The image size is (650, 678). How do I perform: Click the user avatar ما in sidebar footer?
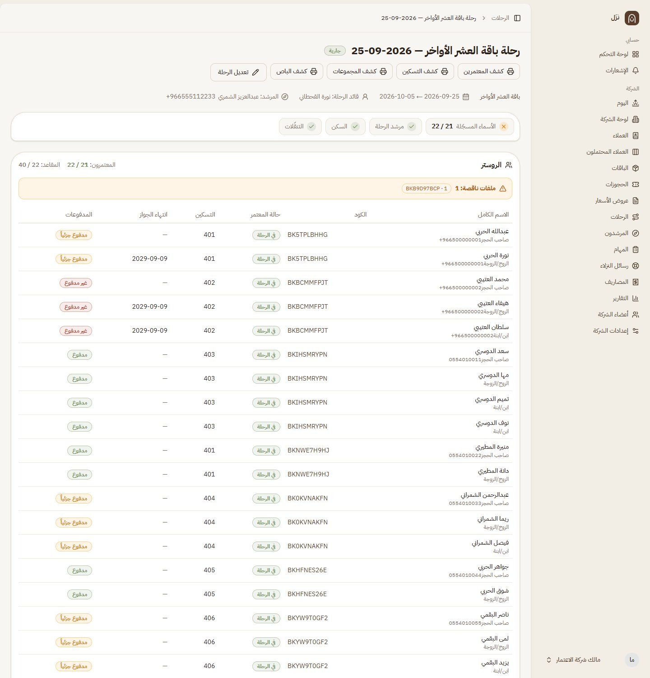tap(632, 660)
